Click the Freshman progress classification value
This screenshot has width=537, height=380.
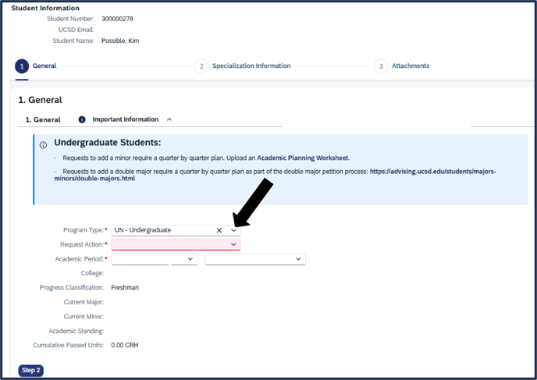click(x=125, y=288)
